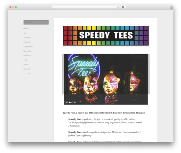Click the text 'America's quality tee shirt printer'
This screenshot has width=181, height=153.
(x=120, y=119)
